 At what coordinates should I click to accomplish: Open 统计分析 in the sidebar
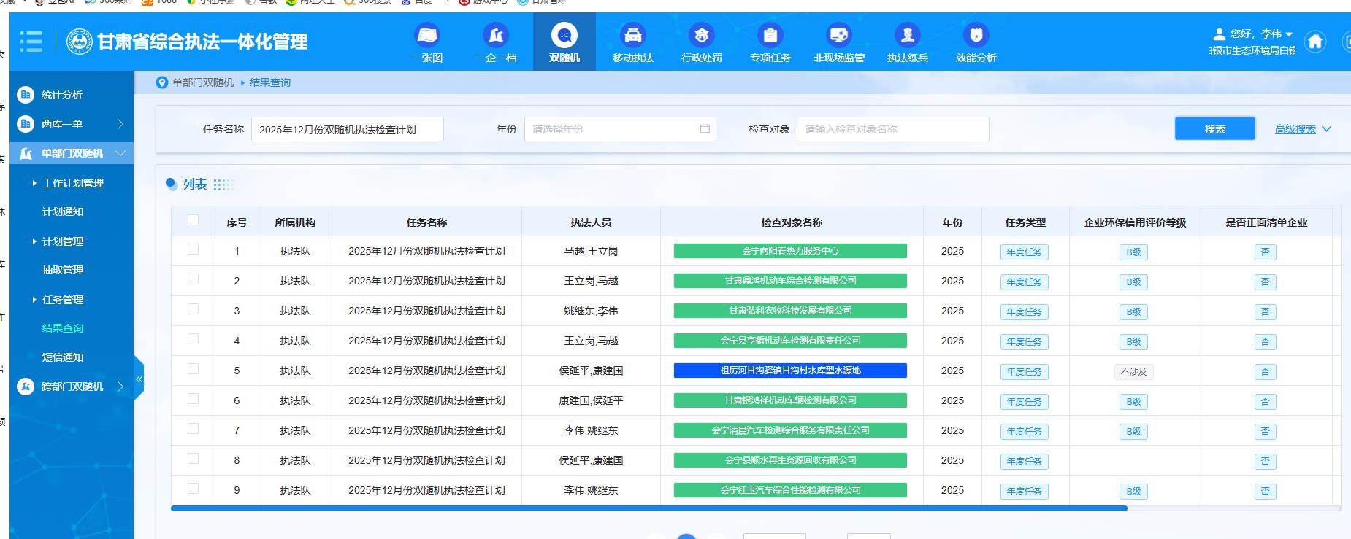[x=62, y=95]
